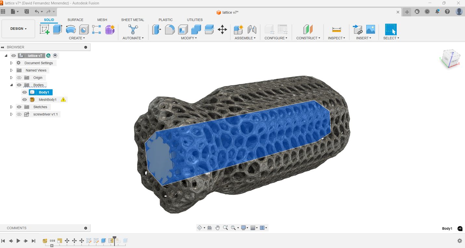Select the MeshBody1 tree item
Viewport: 465px width, 248px height.
pos(47,100)
